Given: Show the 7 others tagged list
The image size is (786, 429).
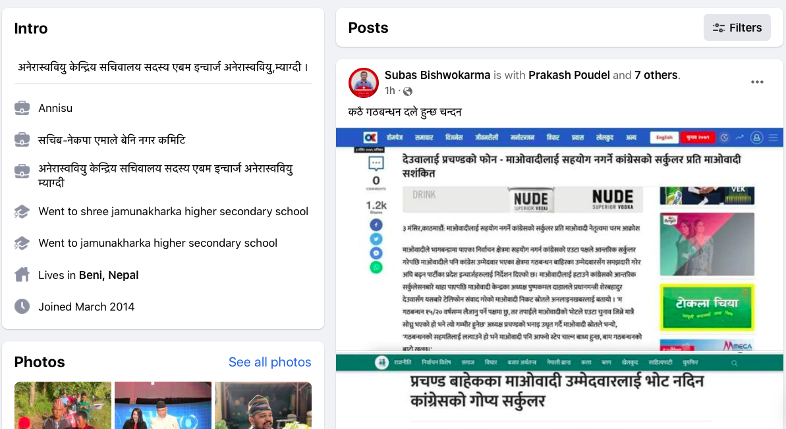Looking at the screenshot, I should tap(656, 75).
